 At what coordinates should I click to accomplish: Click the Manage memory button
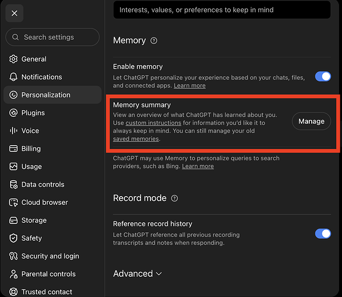pyautogui.click(x=311, y=121)
